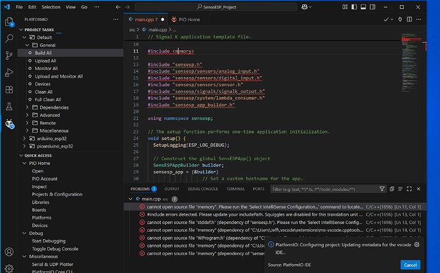Image resolution: width=440 pixels, height=273 pixels.
Task: Click the editor minimap
Action: coord(411,63)
